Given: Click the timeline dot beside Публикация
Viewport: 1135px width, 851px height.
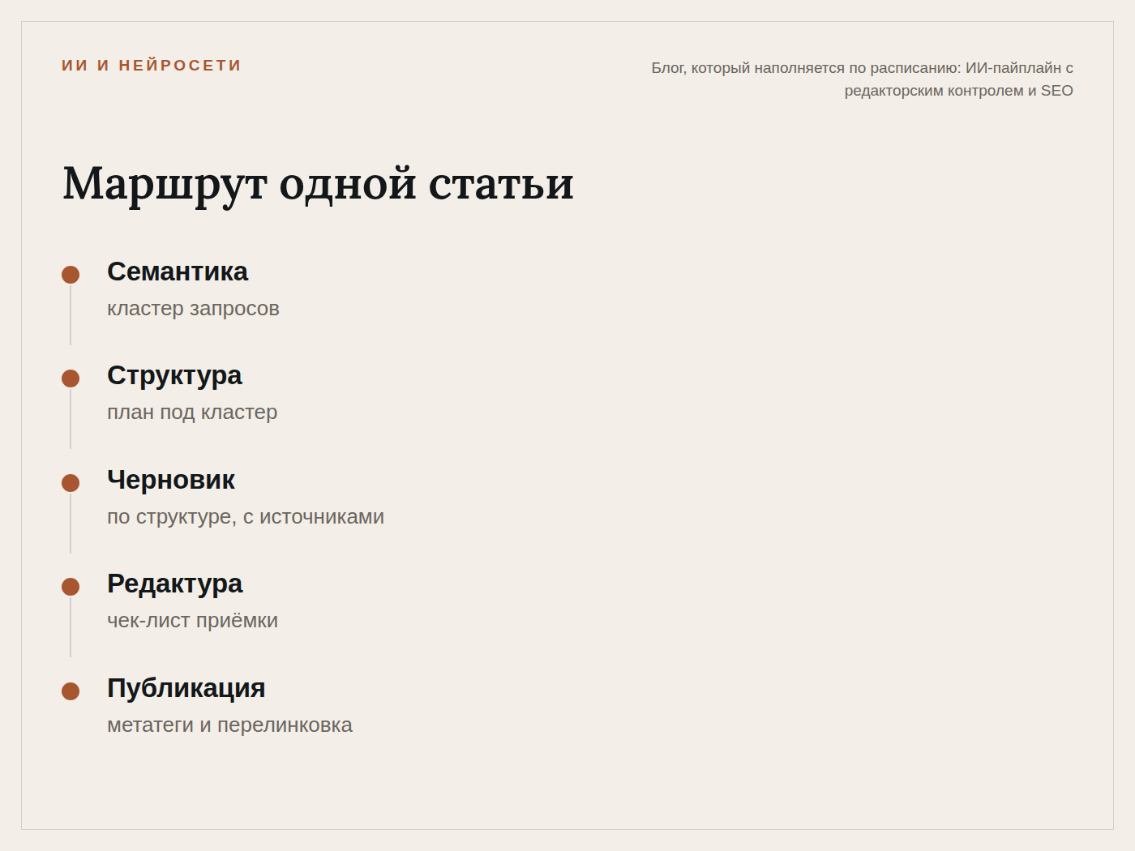Looking at the screenshot, I should 71,691.
